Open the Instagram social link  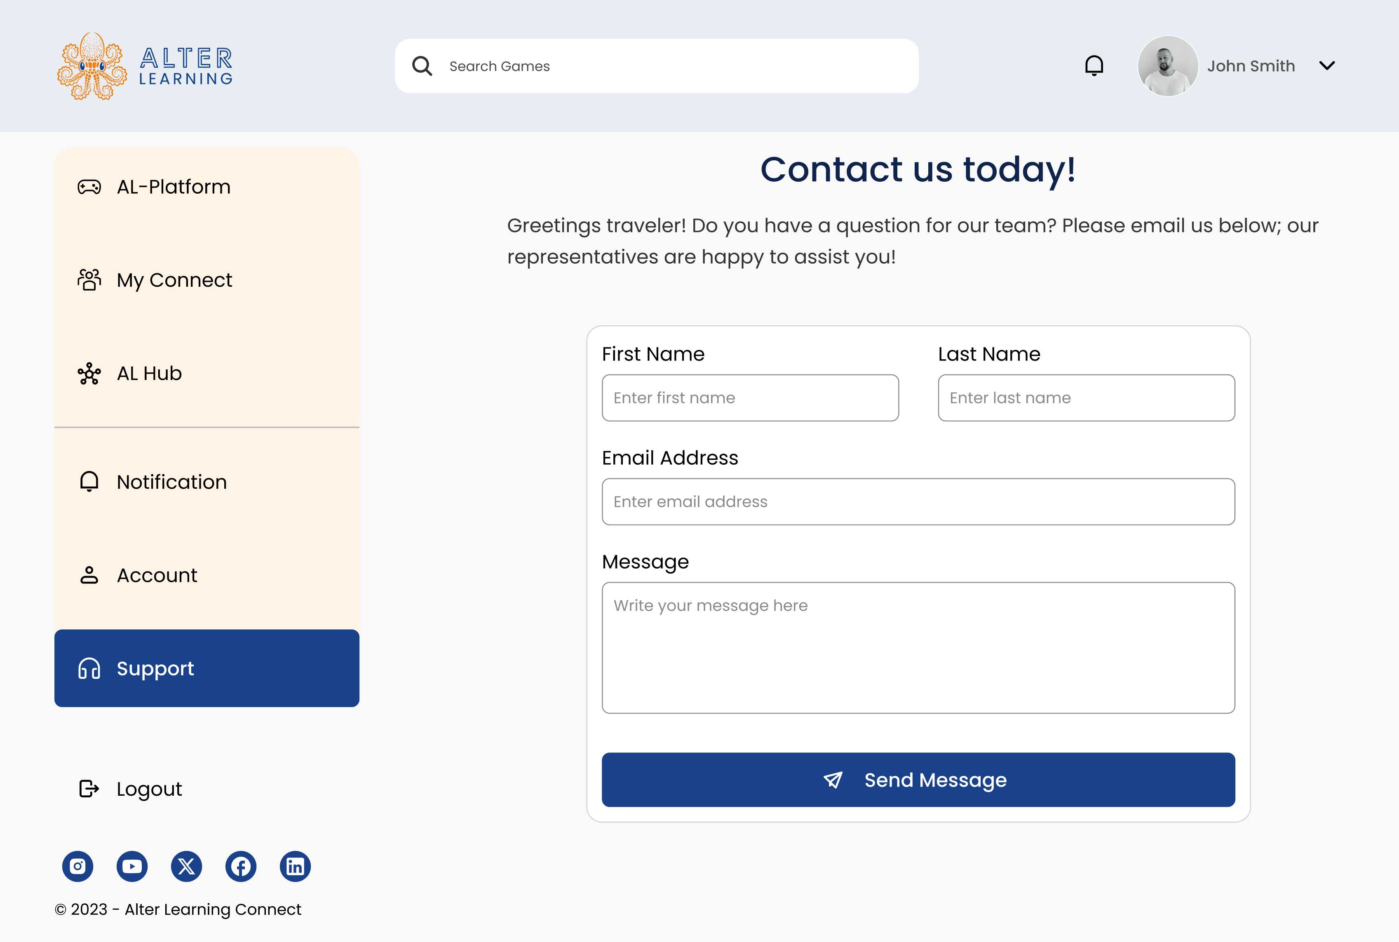[x=77, y=866]
